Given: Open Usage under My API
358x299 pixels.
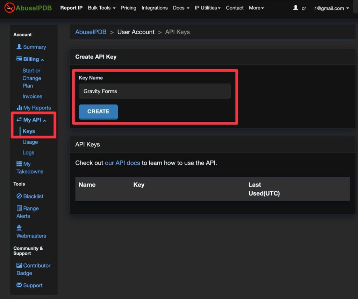Looking at the screenshot, I should point(30,142).
